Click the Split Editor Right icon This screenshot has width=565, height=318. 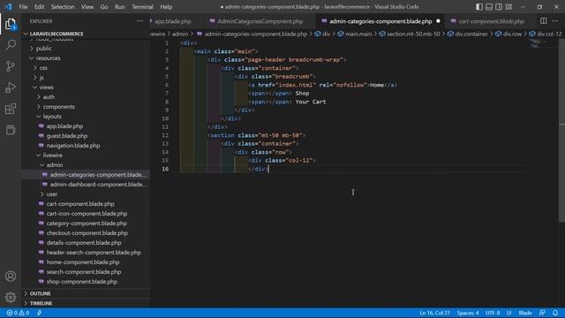pyautogui.click(x=543, y=21)
